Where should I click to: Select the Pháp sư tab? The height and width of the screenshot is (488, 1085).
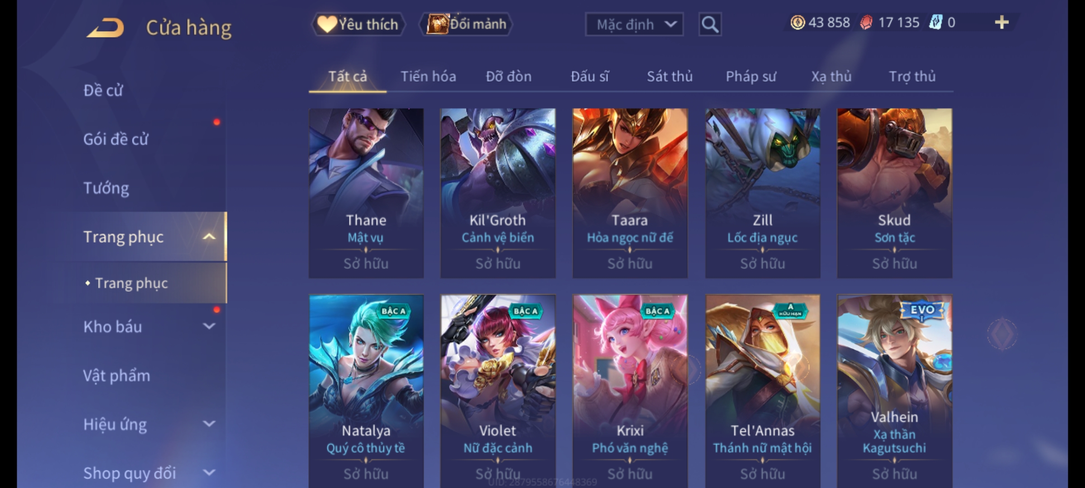point(750,76)
